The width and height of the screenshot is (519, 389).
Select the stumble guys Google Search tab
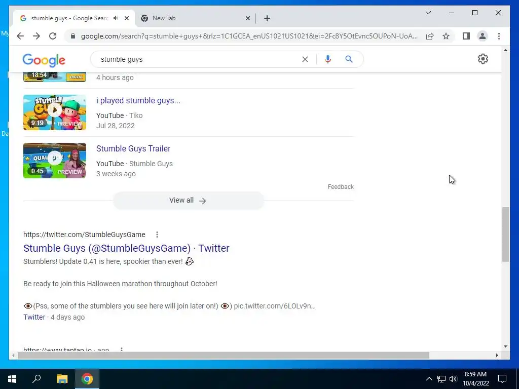[69, 18]
